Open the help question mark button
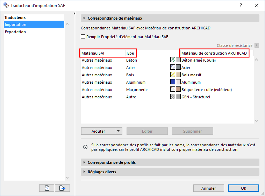Image resolution: width=265 pixels, height=196 pixels. click(x=241, y=5)
